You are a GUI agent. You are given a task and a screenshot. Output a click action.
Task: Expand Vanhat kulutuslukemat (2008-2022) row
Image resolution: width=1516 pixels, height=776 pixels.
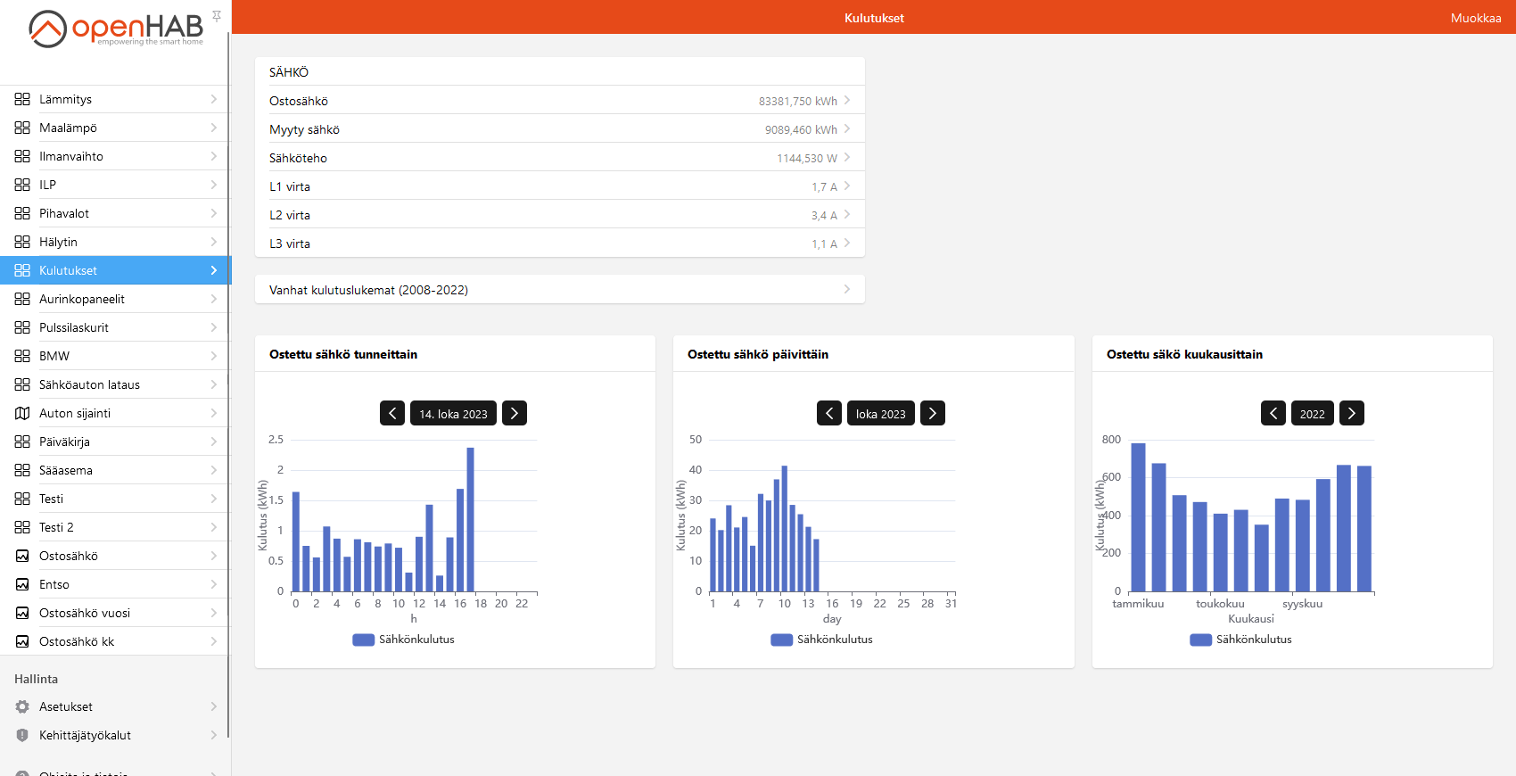[559, 290]
